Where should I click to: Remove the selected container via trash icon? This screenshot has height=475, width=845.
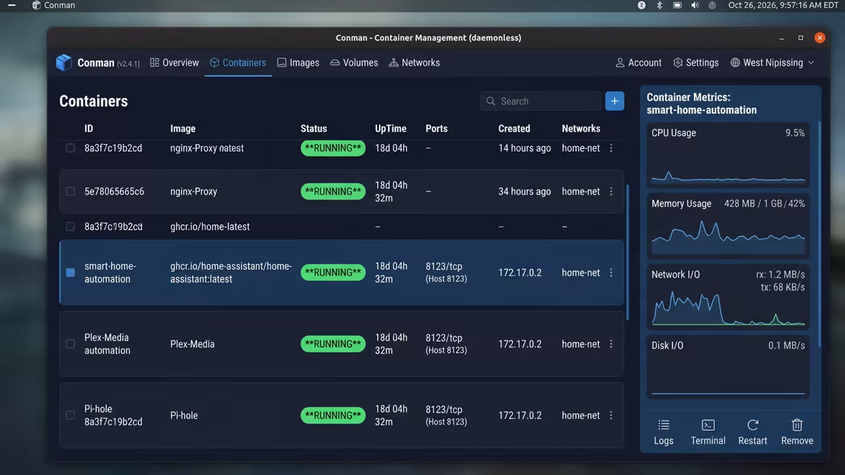(797, 432)
